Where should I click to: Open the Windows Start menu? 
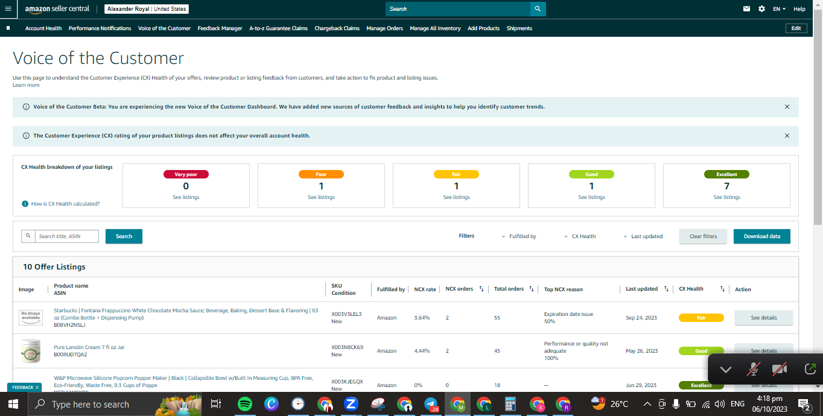(13, 404)
